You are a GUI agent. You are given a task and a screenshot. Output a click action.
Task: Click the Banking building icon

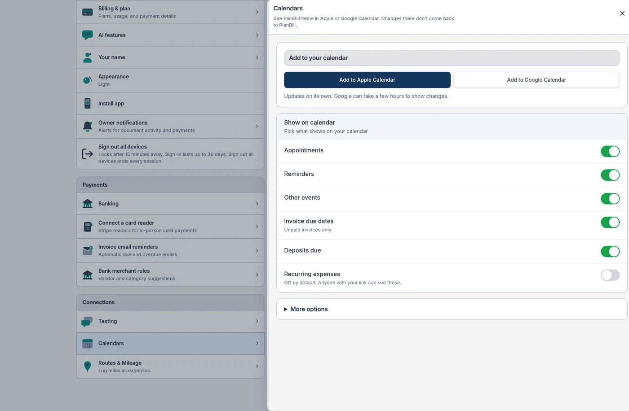(x=88, y=204)
